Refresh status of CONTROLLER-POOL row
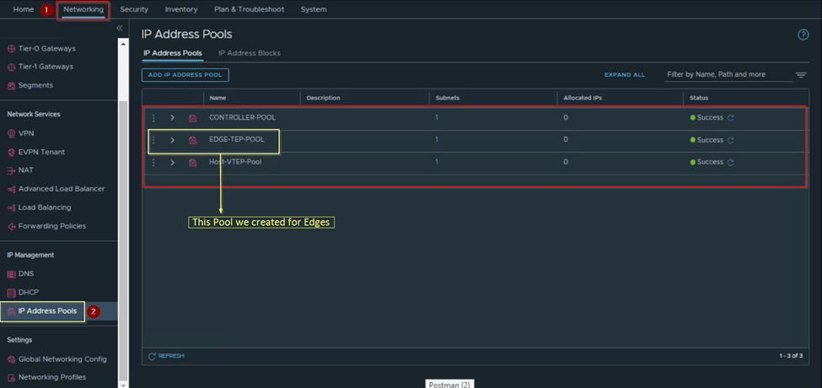Viewport: 822px width, 388px height. click(731, 118)
